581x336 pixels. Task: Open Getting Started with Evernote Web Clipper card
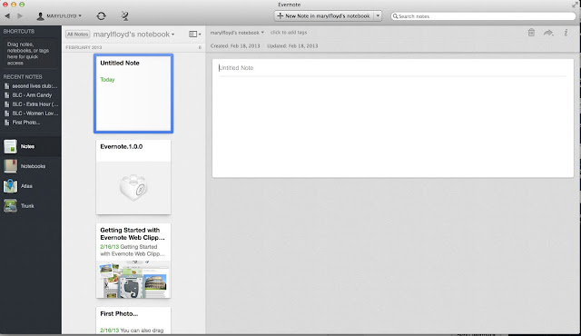tap(133, 261)
